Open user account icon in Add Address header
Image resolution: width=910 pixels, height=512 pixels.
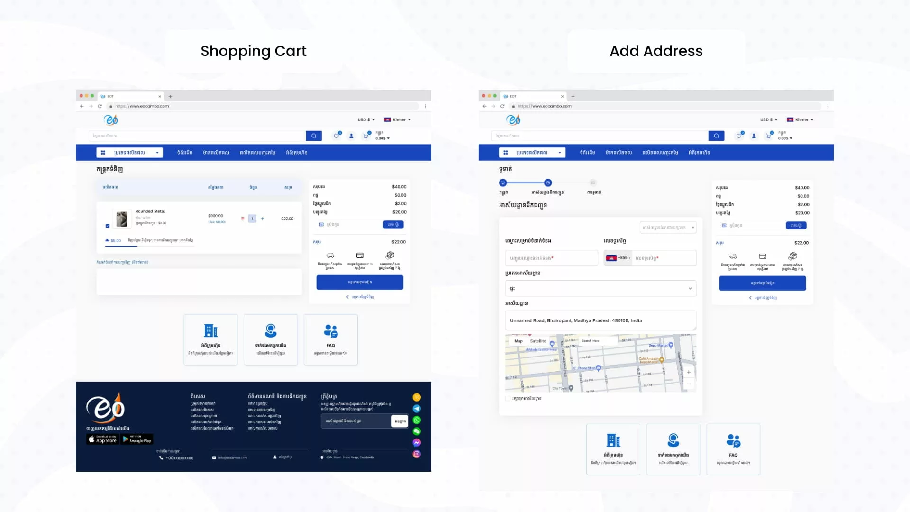click(x=754, y=136)
